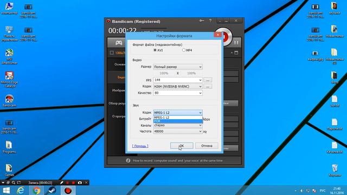Select the Компьютер desktop icon

[x=9, y=9]
